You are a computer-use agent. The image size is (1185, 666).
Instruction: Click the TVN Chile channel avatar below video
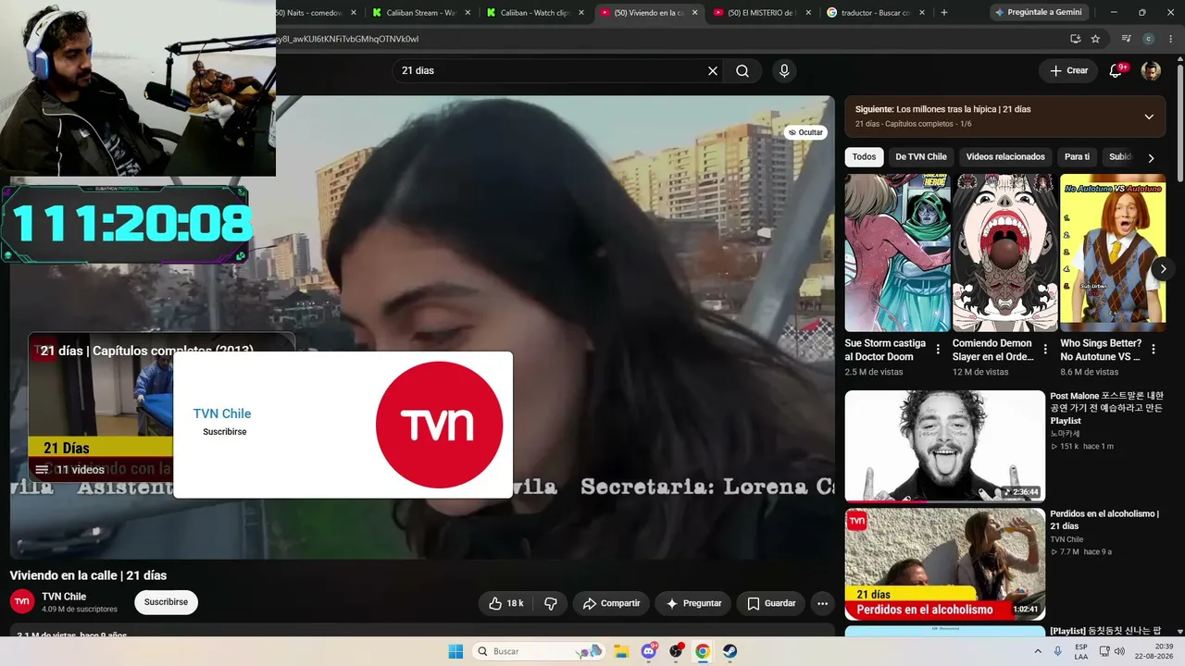pyautogui.click(x=22, y=601)
